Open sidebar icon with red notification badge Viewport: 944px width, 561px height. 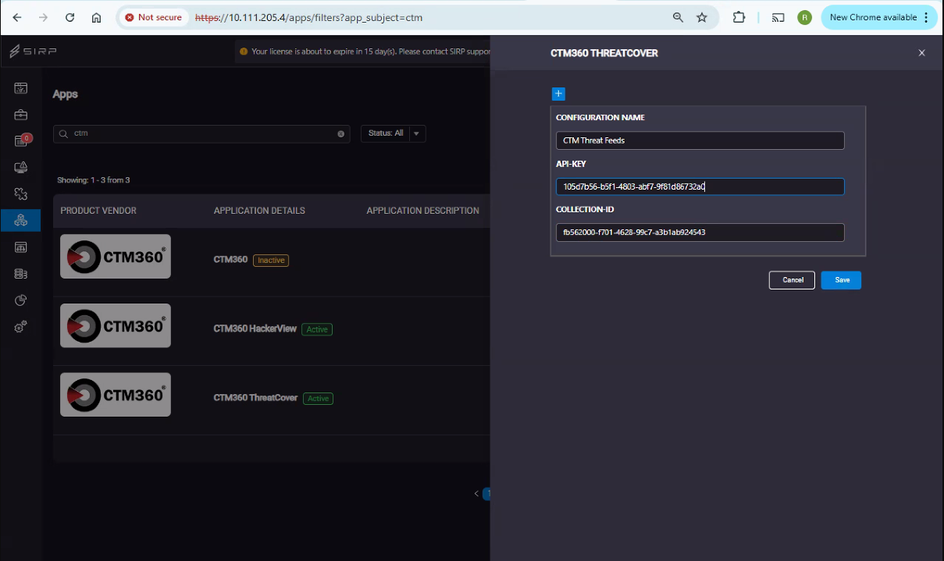pos(22,140)
